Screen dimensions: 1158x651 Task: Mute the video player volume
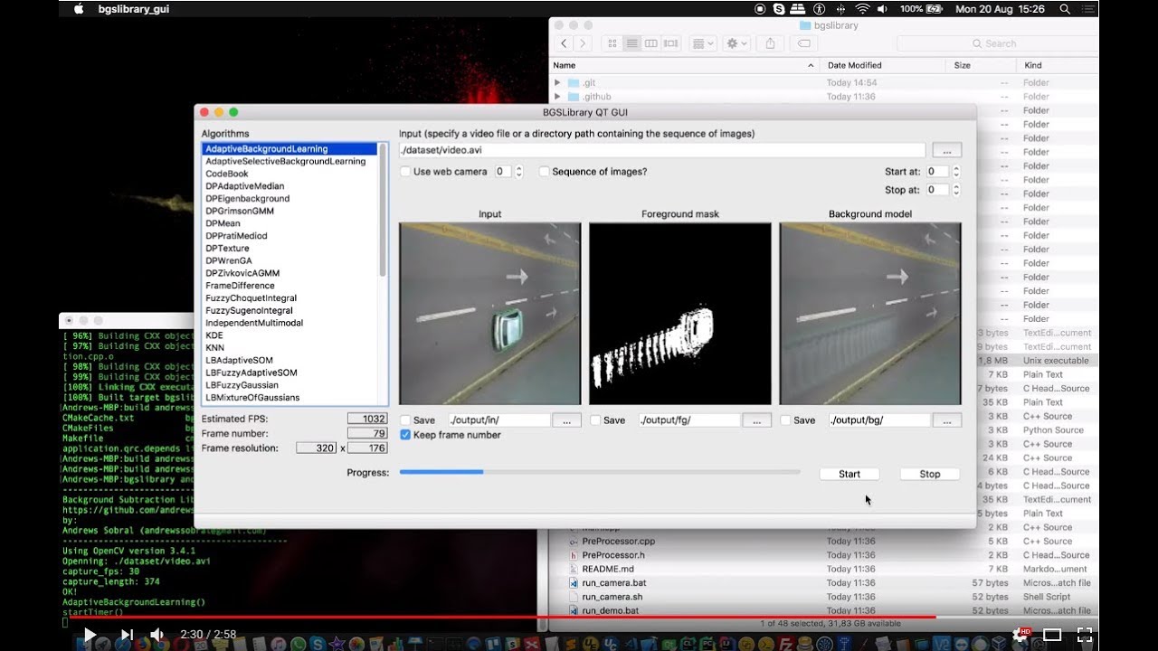pos(157,635)
